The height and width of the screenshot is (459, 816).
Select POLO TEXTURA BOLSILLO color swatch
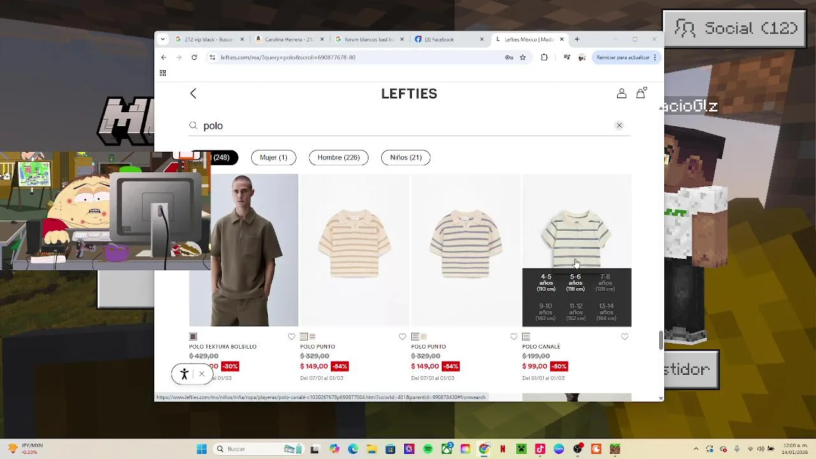193,337
